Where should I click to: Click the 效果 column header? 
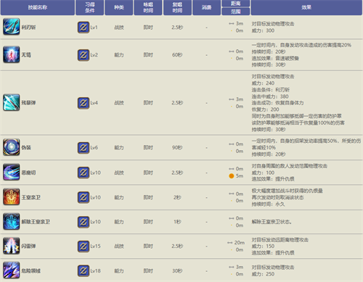(306, 7)
